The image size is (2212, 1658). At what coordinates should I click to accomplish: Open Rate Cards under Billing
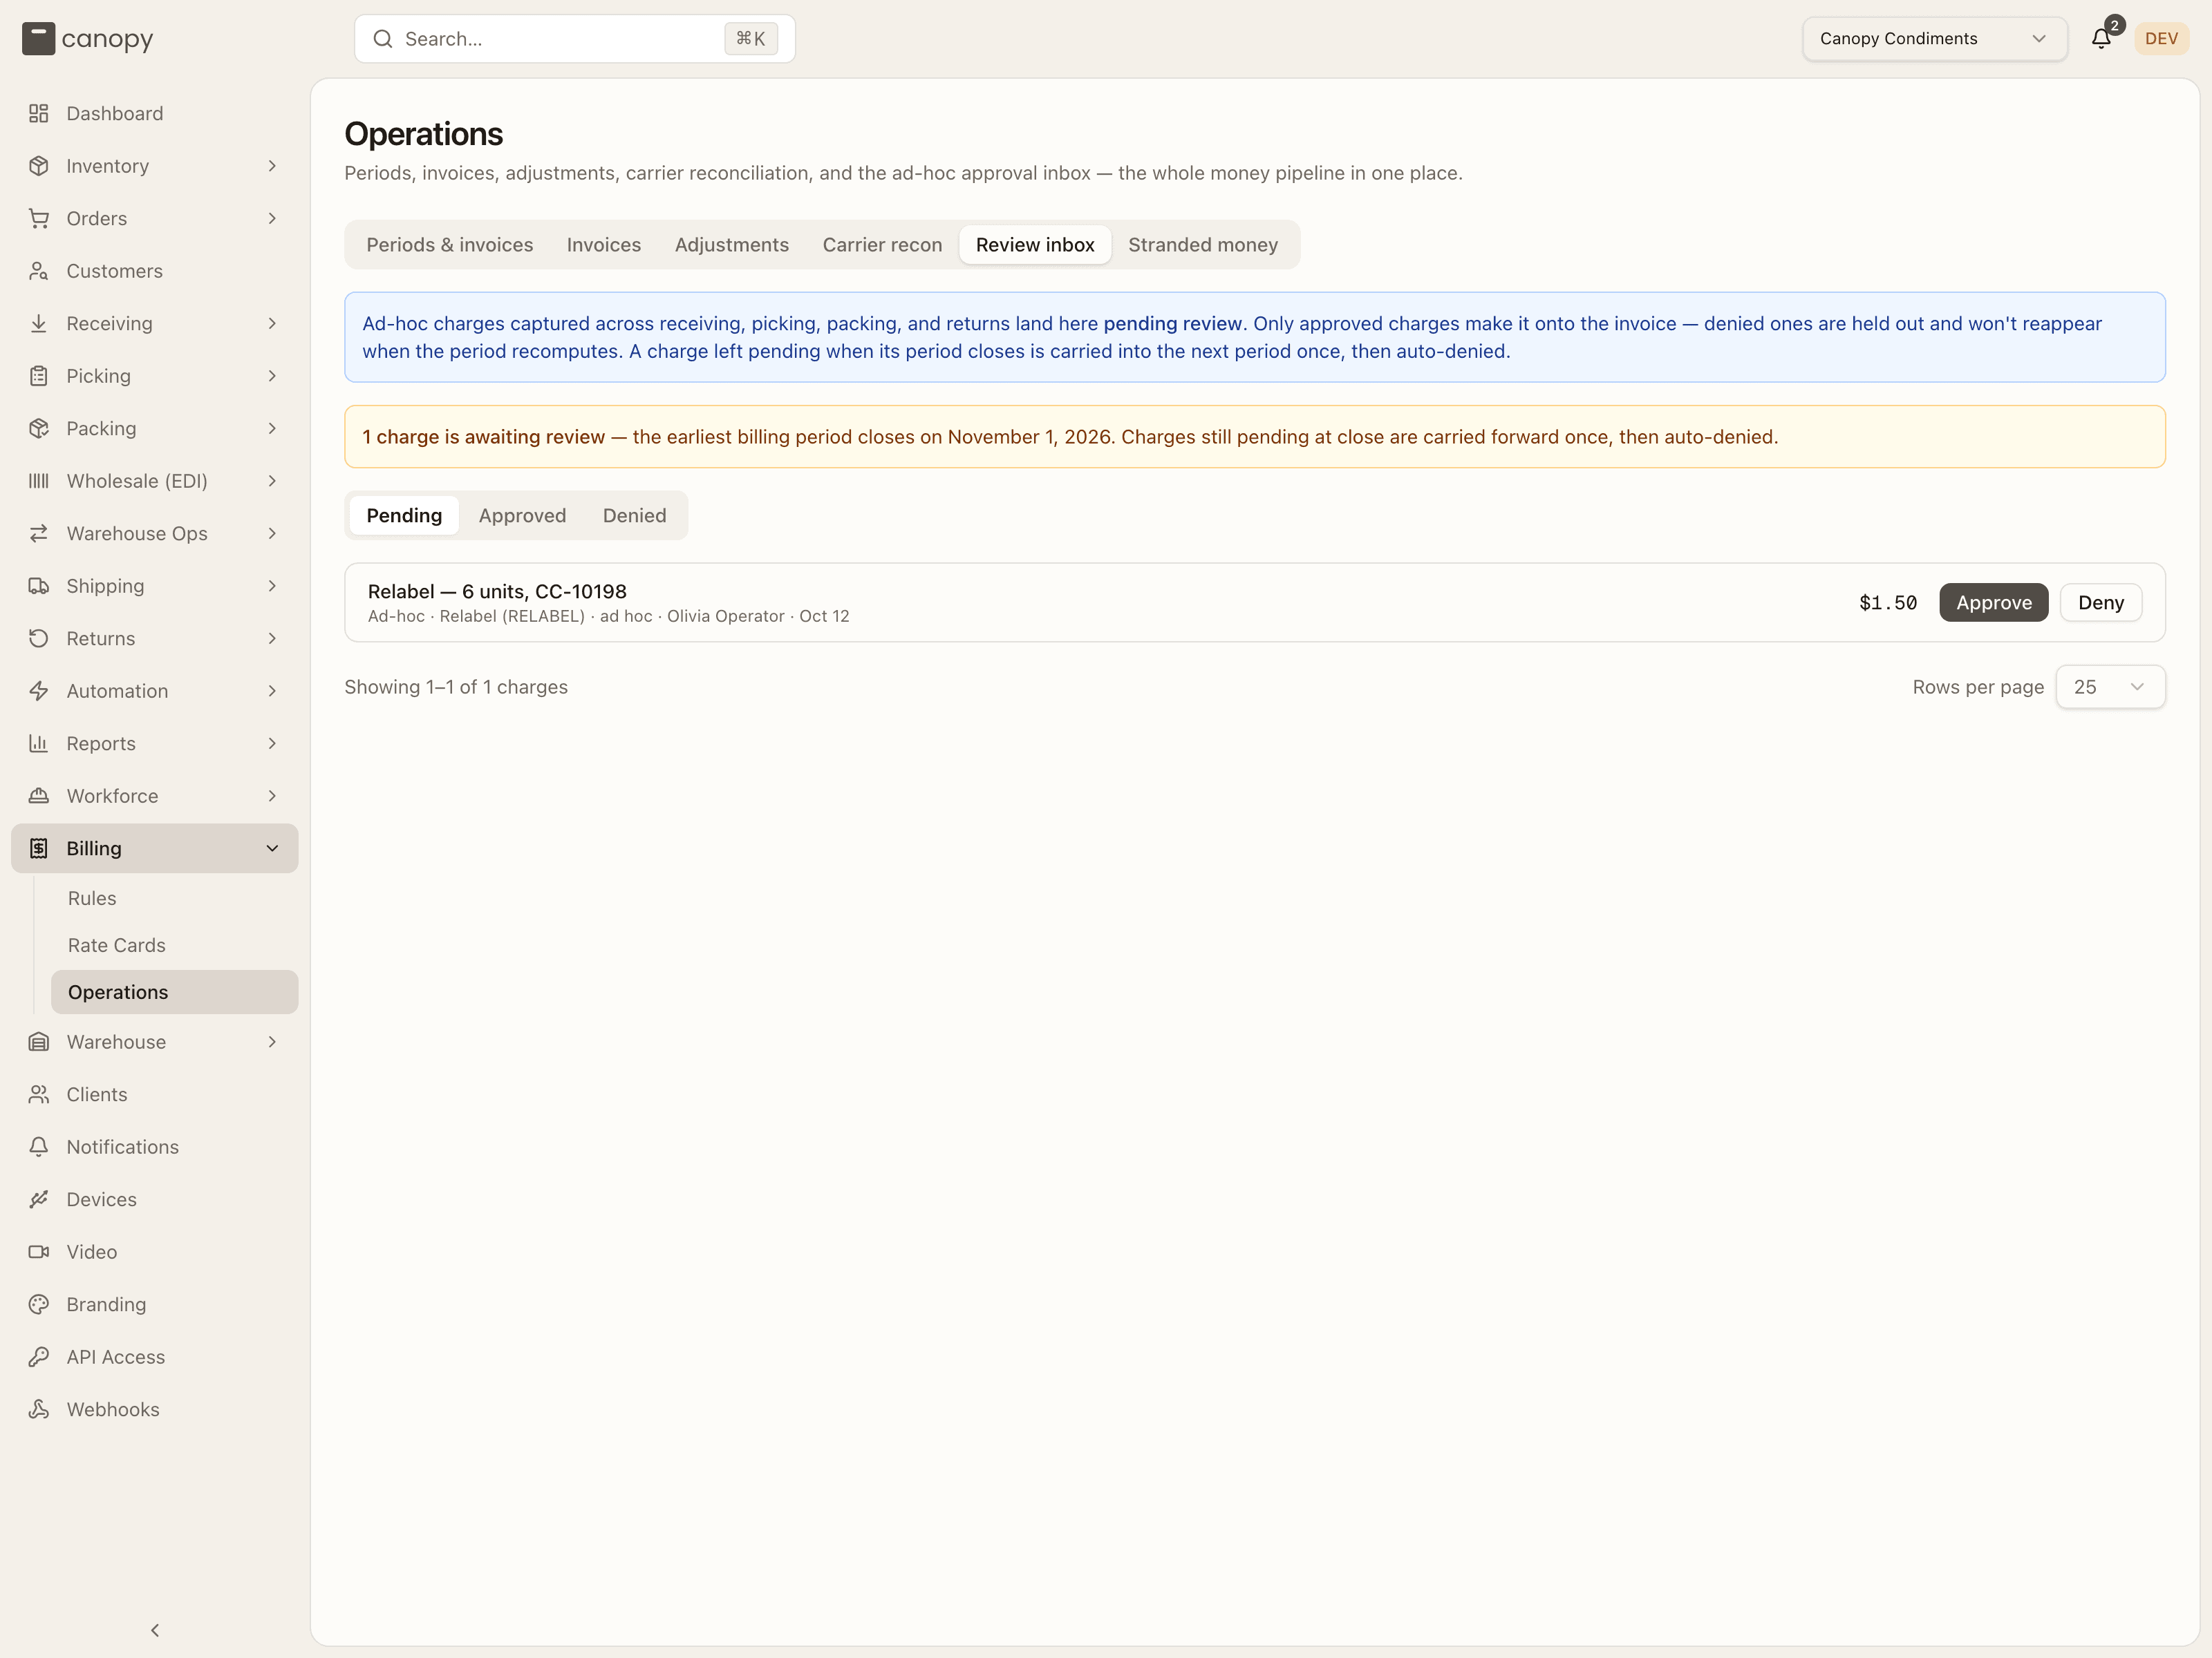point(174,946)
